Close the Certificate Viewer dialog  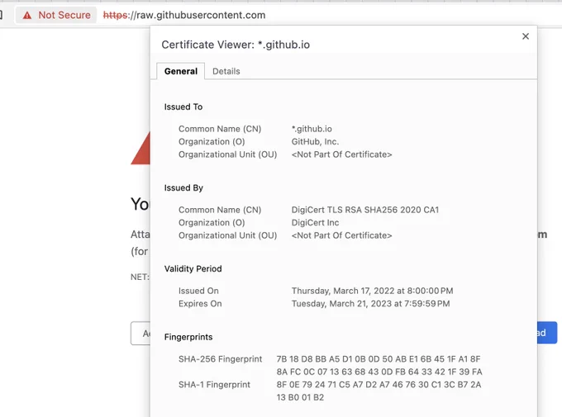point(526,36)
